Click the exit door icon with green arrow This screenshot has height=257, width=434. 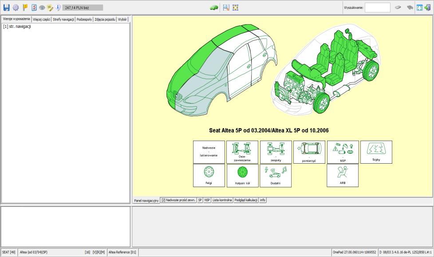click(x=427, y=8)
